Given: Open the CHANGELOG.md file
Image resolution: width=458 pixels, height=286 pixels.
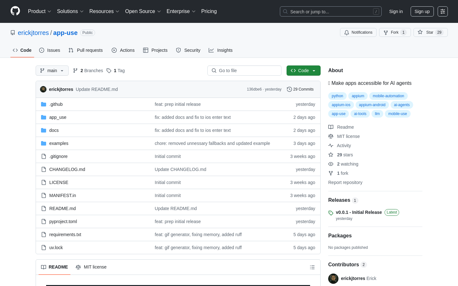Looking at the screenshot, I should pyautogui.click(x=67, y=169).
